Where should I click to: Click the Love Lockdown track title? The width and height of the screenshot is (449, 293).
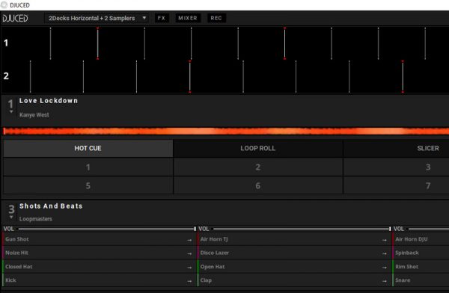[49, 101]
